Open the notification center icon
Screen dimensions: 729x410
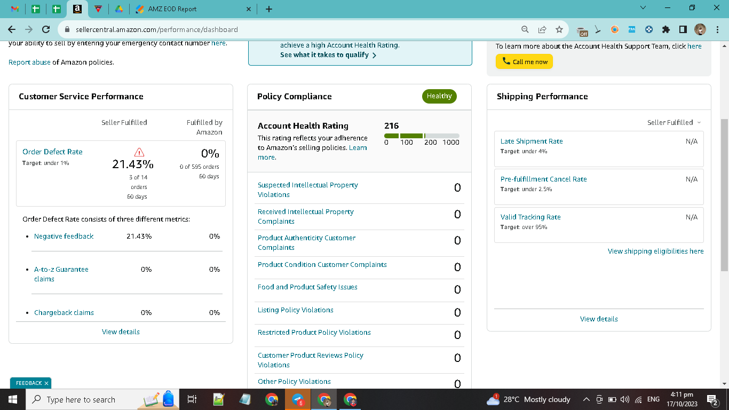[x=712, y=399]
